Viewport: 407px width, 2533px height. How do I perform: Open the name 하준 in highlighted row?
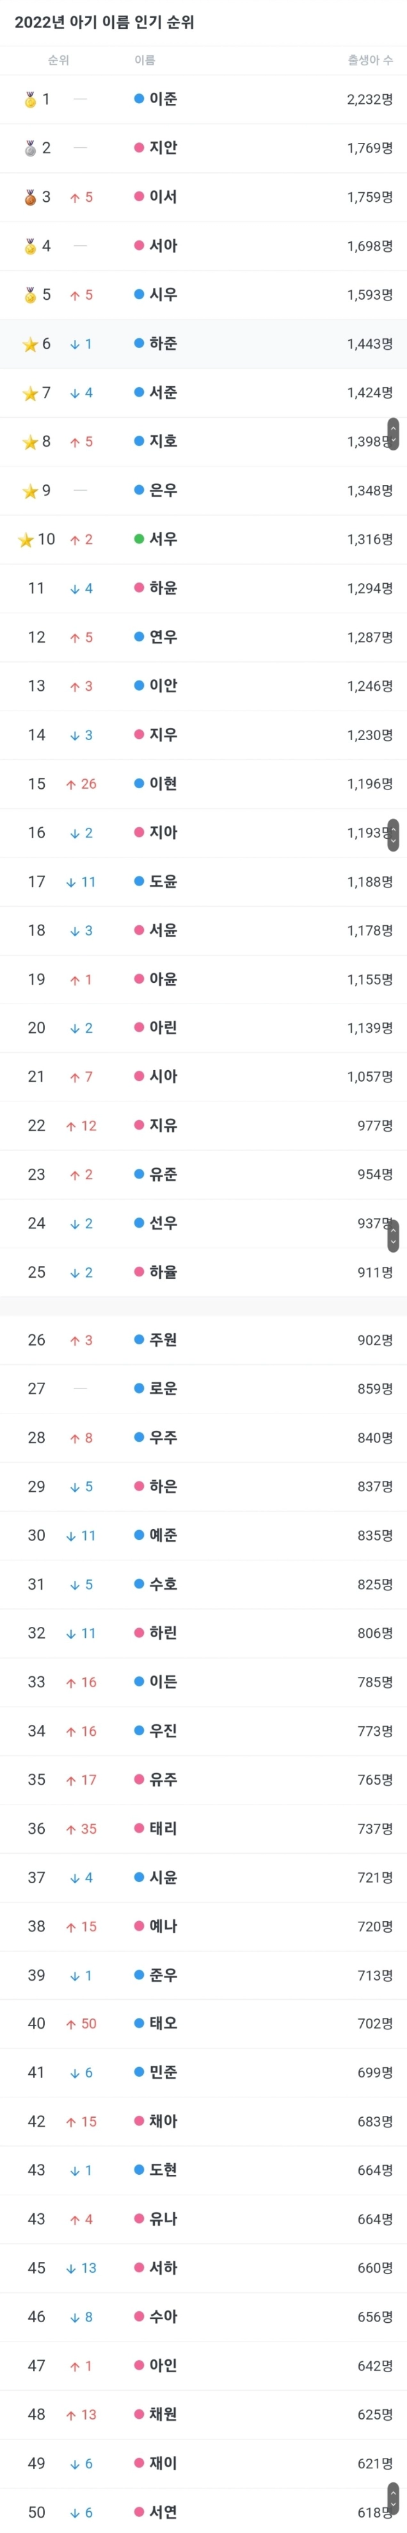[163, 344]
